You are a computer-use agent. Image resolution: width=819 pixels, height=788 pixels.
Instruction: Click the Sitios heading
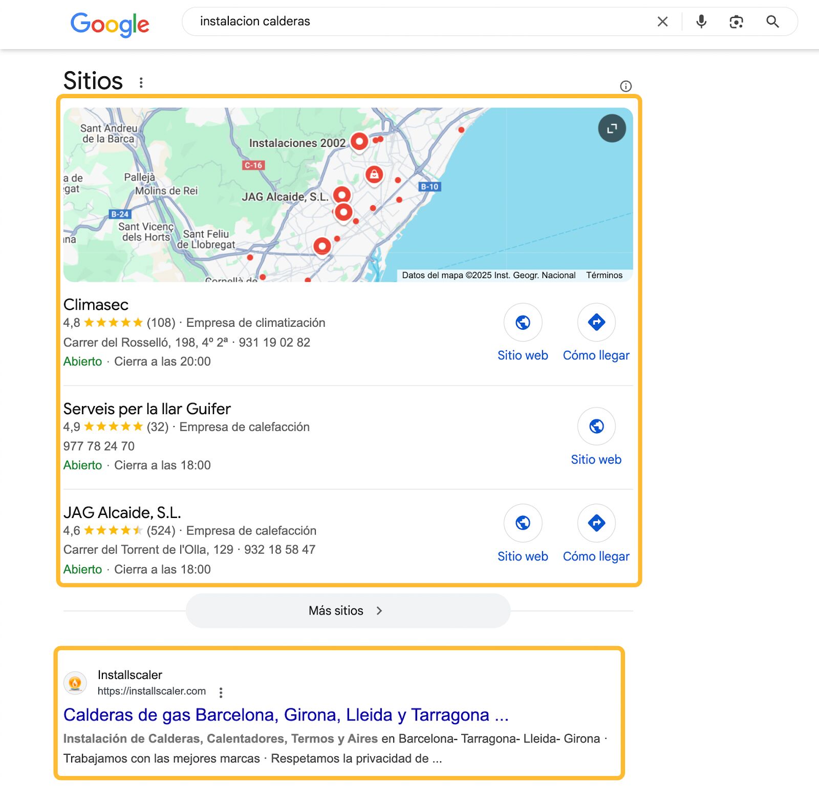coord(93,81)
